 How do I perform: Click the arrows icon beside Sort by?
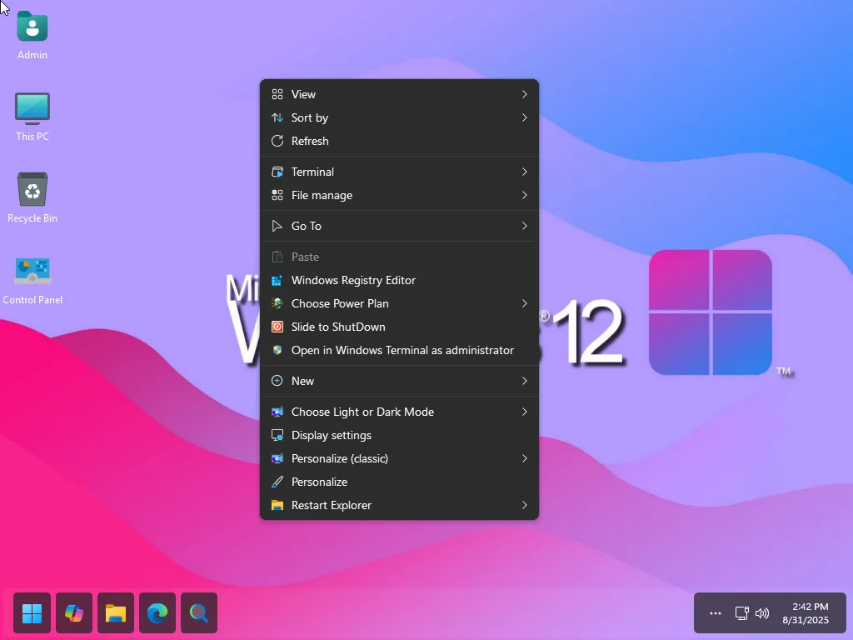[x=277, y=117]
